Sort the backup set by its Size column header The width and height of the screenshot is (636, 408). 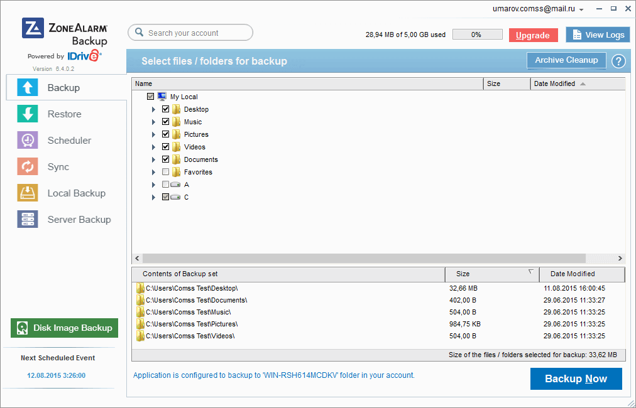click(x=492, y=274)
